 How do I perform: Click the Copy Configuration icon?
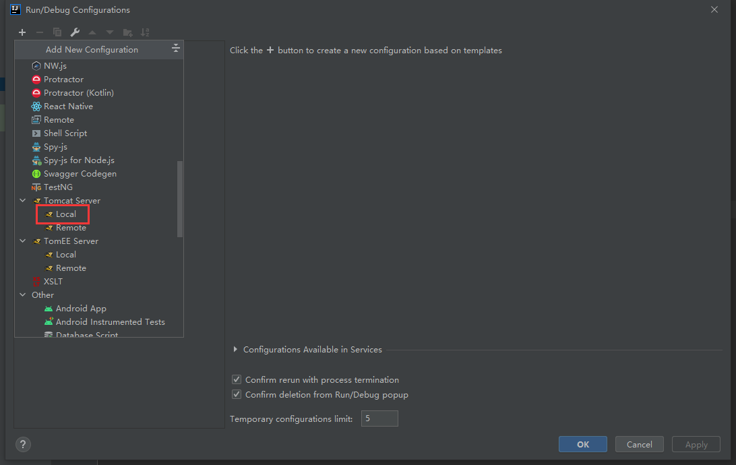click(x=57, y=32)
